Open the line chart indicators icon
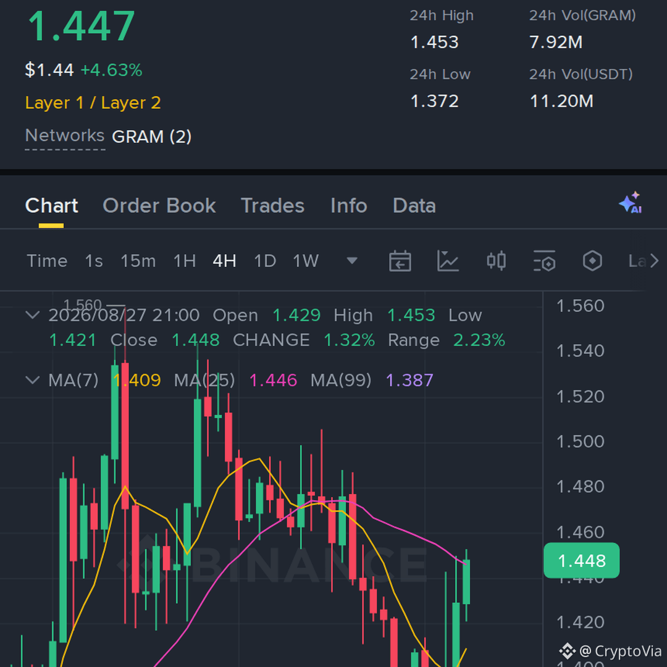 [448, 261]
